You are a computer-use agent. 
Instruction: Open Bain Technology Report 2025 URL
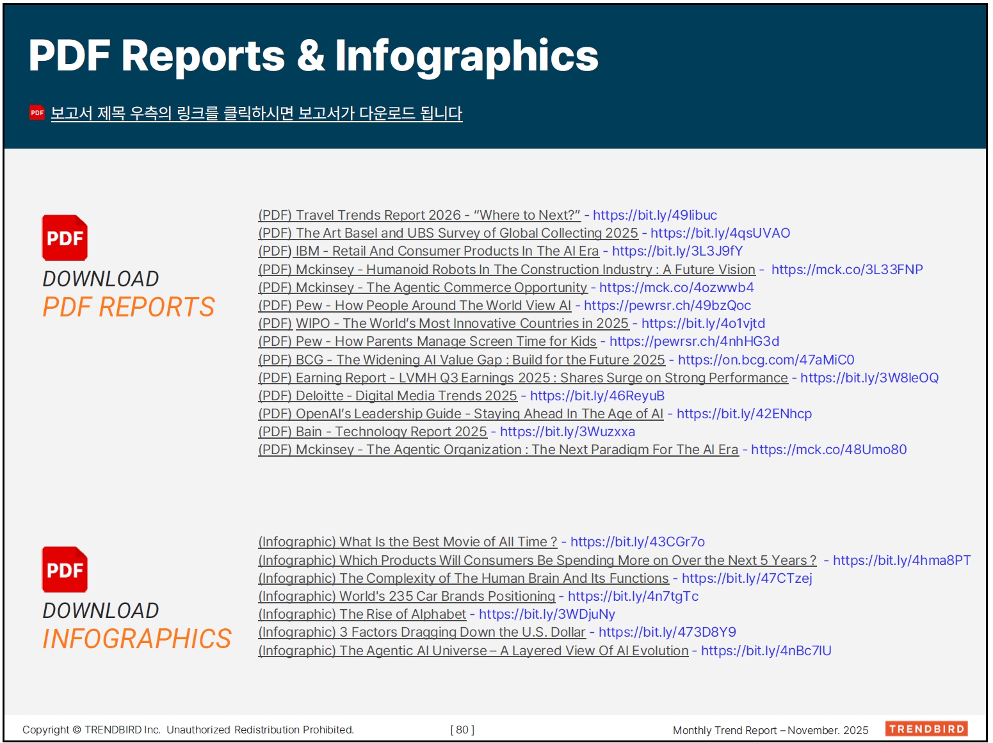pos(567,432)
